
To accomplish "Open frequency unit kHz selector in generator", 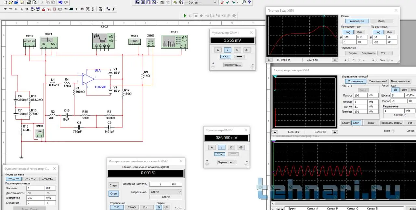I will (x=50, y=188).
